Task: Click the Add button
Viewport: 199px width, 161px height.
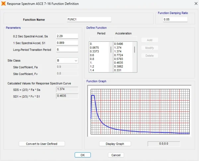Action: (x=150, y=40)
